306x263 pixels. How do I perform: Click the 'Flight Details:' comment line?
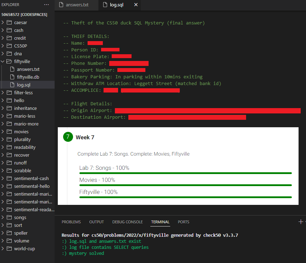pyautogui.click(x=88, y=103)
